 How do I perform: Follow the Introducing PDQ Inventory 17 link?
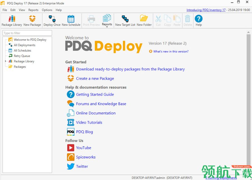coord(206,10)
